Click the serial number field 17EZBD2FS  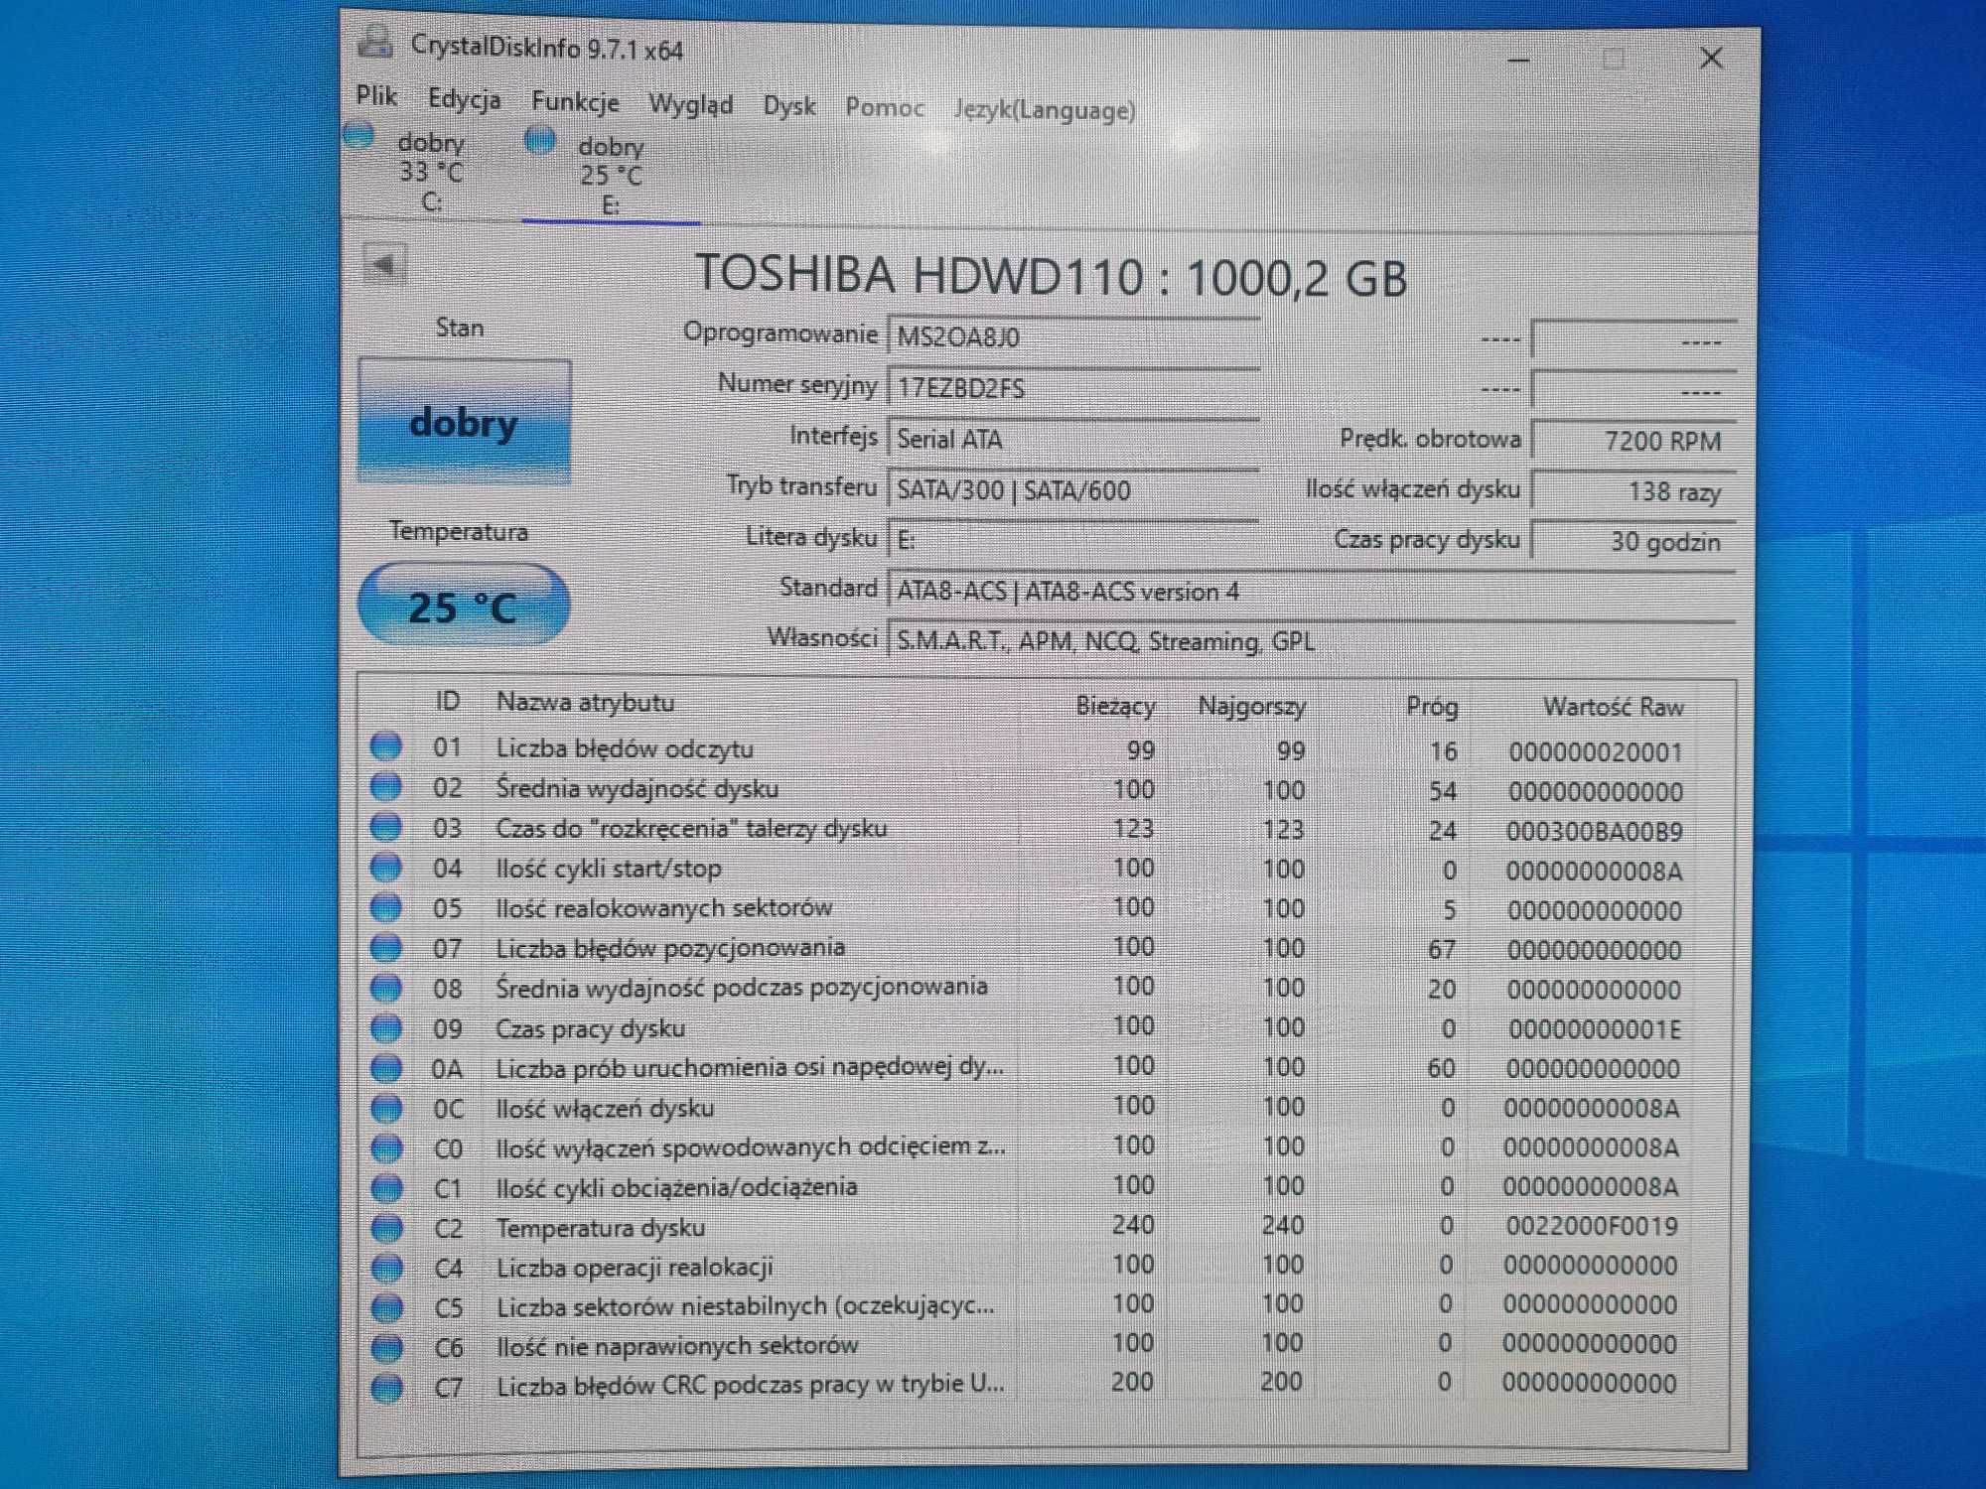point(1072,387)
